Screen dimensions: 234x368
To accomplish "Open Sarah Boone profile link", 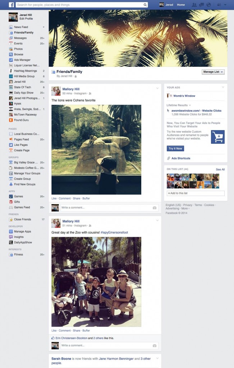I will [x=61, y=359].
